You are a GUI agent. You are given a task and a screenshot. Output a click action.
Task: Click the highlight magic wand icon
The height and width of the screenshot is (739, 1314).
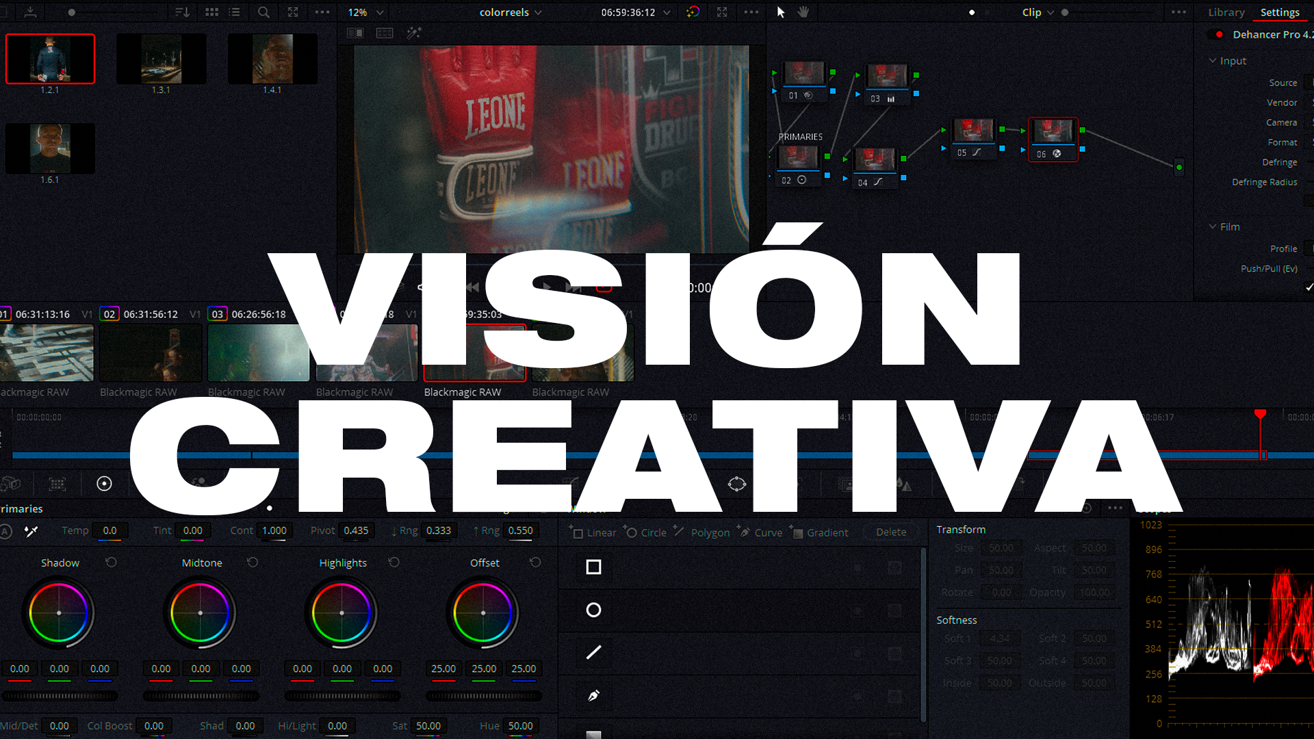tap(414, 33)
